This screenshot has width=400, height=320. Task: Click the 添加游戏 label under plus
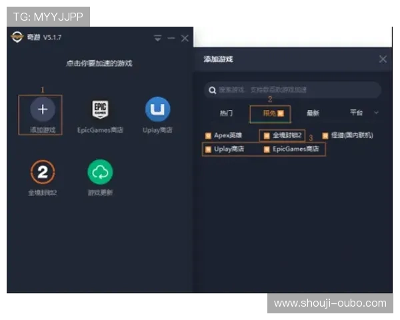click(x=43, y=130)
